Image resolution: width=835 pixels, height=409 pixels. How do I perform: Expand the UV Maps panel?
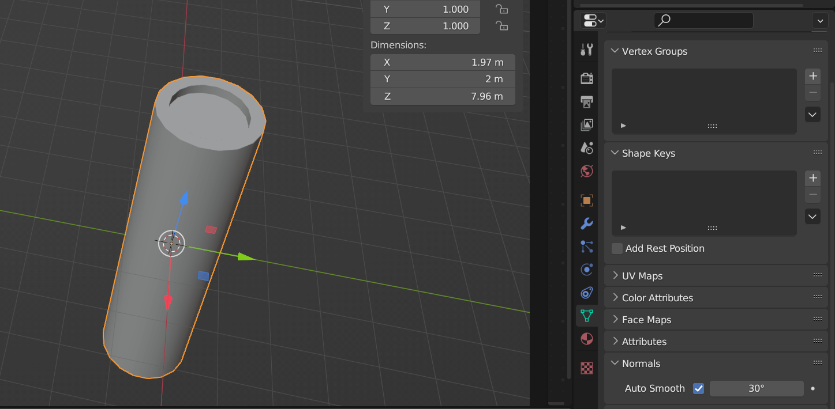[615, 275]
